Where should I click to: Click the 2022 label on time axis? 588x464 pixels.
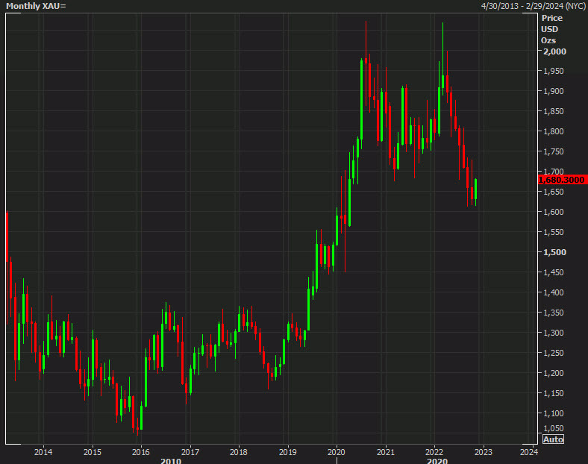pyautogui.click(x=434, y=452)
